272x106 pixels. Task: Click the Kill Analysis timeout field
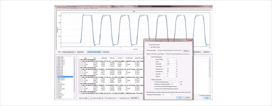[x=166, y=95]
